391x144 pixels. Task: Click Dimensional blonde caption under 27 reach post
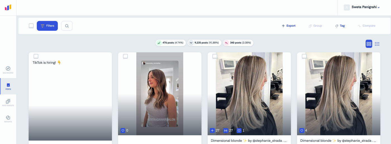(x=249, y=141)
